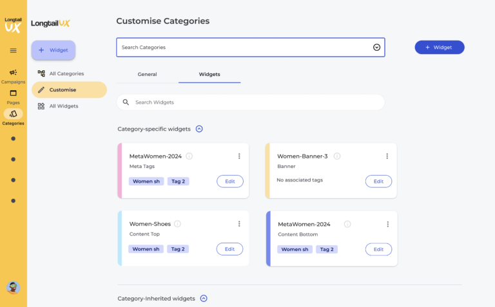Collapse Category-specific widgets section
The height and width of the screenshot is (307, 495).
[199, 129]
